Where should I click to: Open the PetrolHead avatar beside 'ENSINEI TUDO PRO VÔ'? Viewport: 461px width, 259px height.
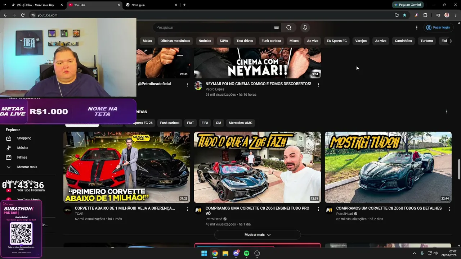198,210
